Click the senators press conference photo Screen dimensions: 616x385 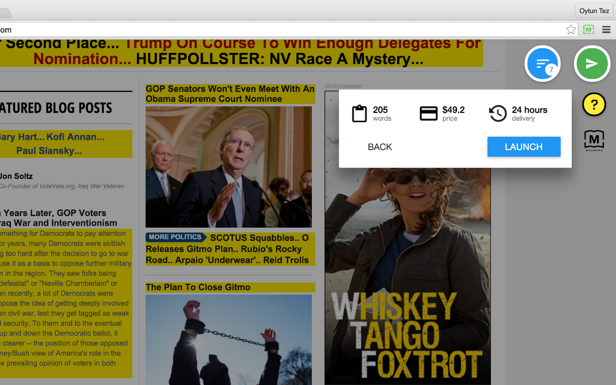click(229, 167)
